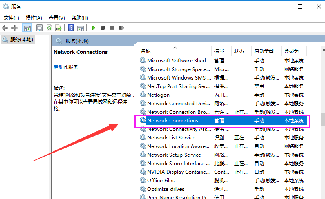
Task: Open the 操作(A) menu
Action: click(x=34, y=18)
